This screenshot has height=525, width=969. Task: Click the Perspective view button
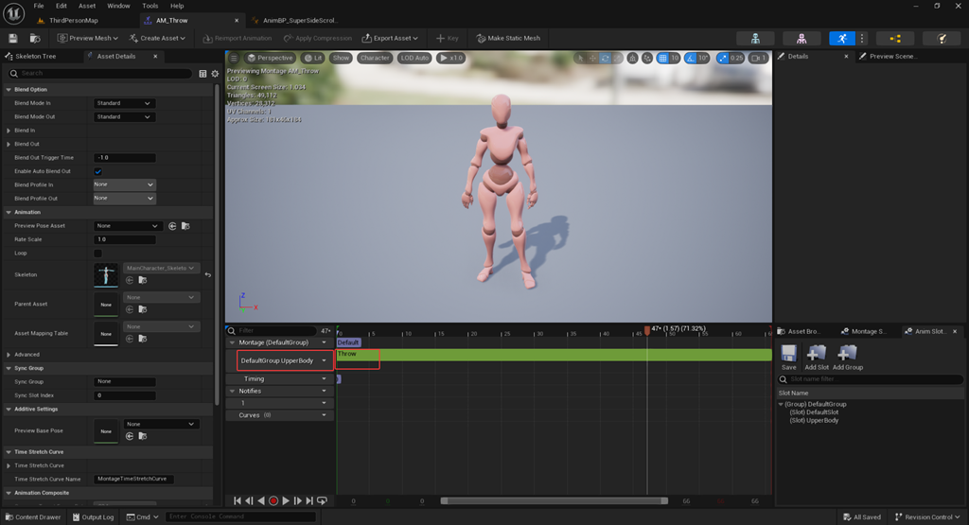[270, 58]
